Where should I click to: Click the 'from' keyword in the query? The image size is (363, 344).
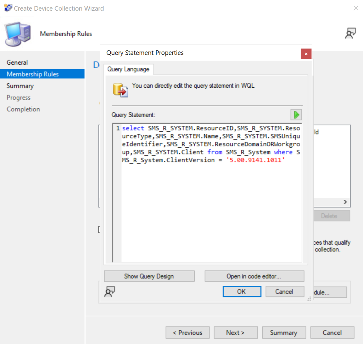[214, 152]
